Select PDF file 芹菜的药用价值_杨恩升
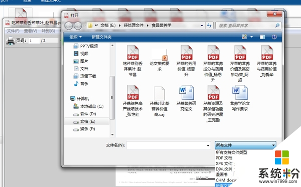The height and width of the screenshot is (187, 301). [186, 61]
